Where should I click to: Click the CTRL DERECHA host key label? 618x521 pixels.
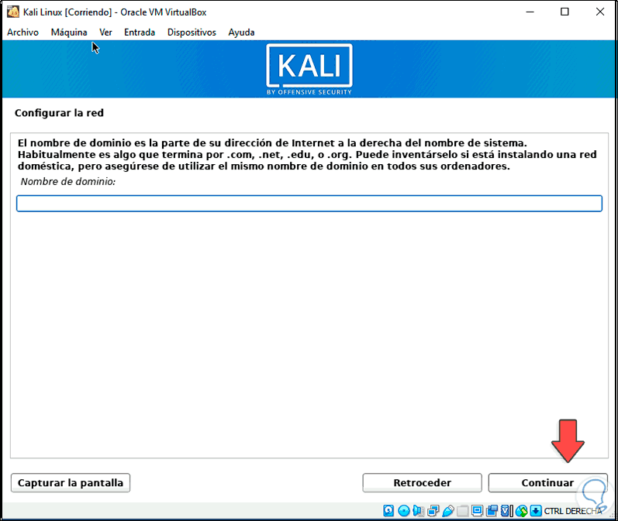coord(573,511)
